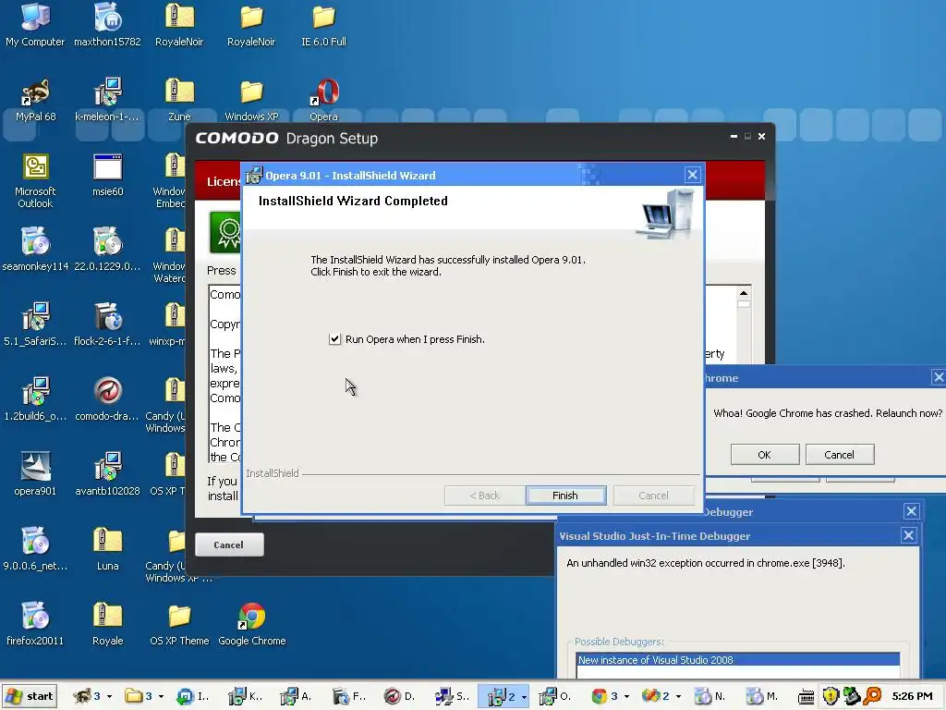This screenshot has height=710, width=946.
Task: Open the OS XP Theme folder
Action: click(179, 623)
